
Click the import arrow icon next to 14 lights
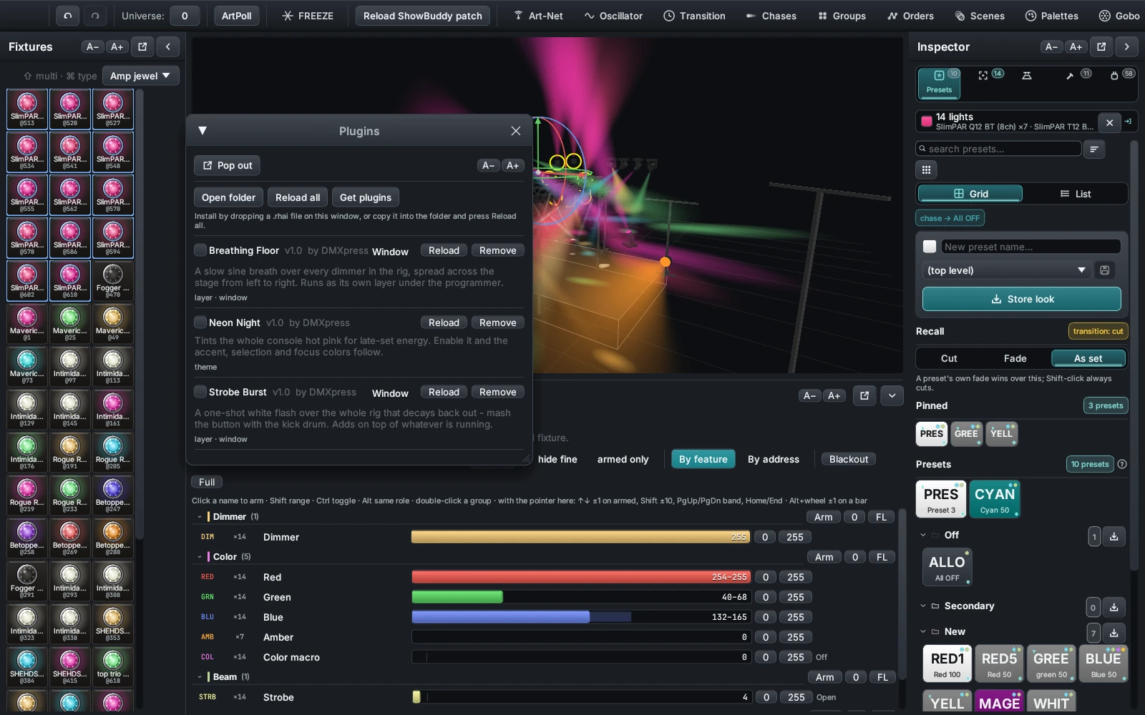[1129, 122]
